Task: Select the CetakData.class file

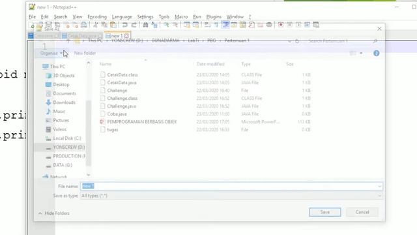Action: click(x=122, y=75)
